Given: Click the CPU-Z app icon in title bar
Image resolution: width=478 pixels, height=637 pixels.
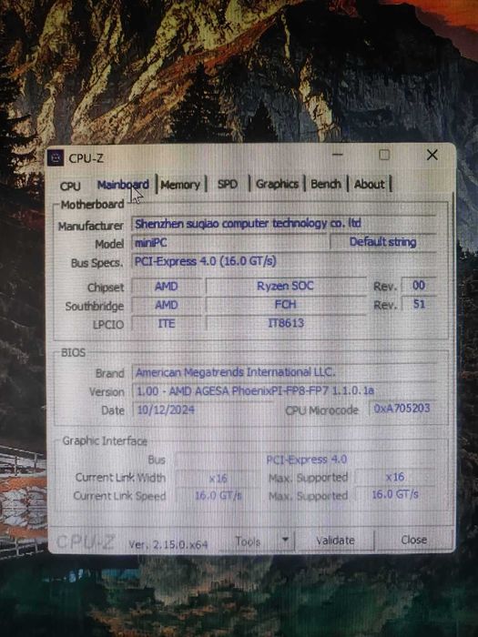Looking at the screenshot, I should (x=56, y=157).
